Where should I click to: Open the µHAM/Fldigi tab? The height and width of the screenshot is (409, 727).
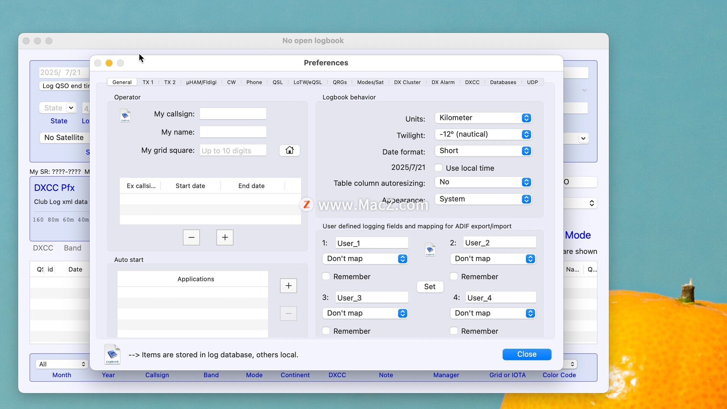point(201,82)
